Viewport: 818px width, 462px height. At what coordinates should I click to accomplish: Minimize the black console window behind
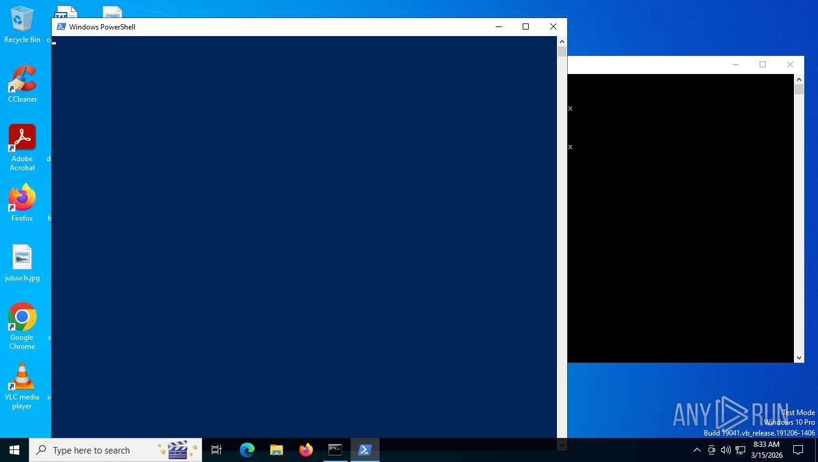735,64
